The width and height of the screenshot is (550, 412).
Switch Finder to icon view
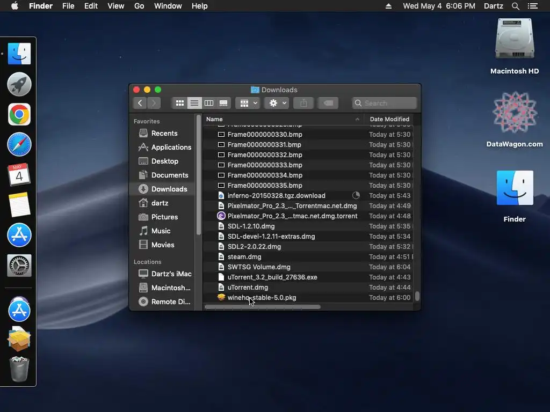tap(180, 103)
